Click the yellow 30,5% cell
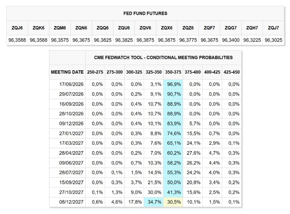The height and width of the screenshot is (214, 290). tap(173, 202)
